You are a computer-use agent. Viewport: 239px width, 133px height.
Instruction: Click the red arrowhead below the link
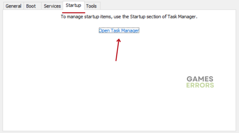point(119,40)
